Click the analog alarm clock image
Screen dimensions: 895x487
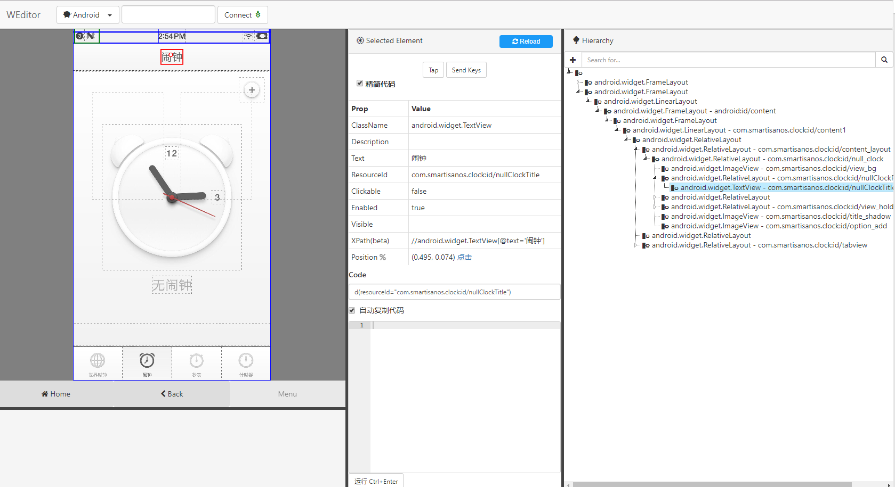point(172,197)
